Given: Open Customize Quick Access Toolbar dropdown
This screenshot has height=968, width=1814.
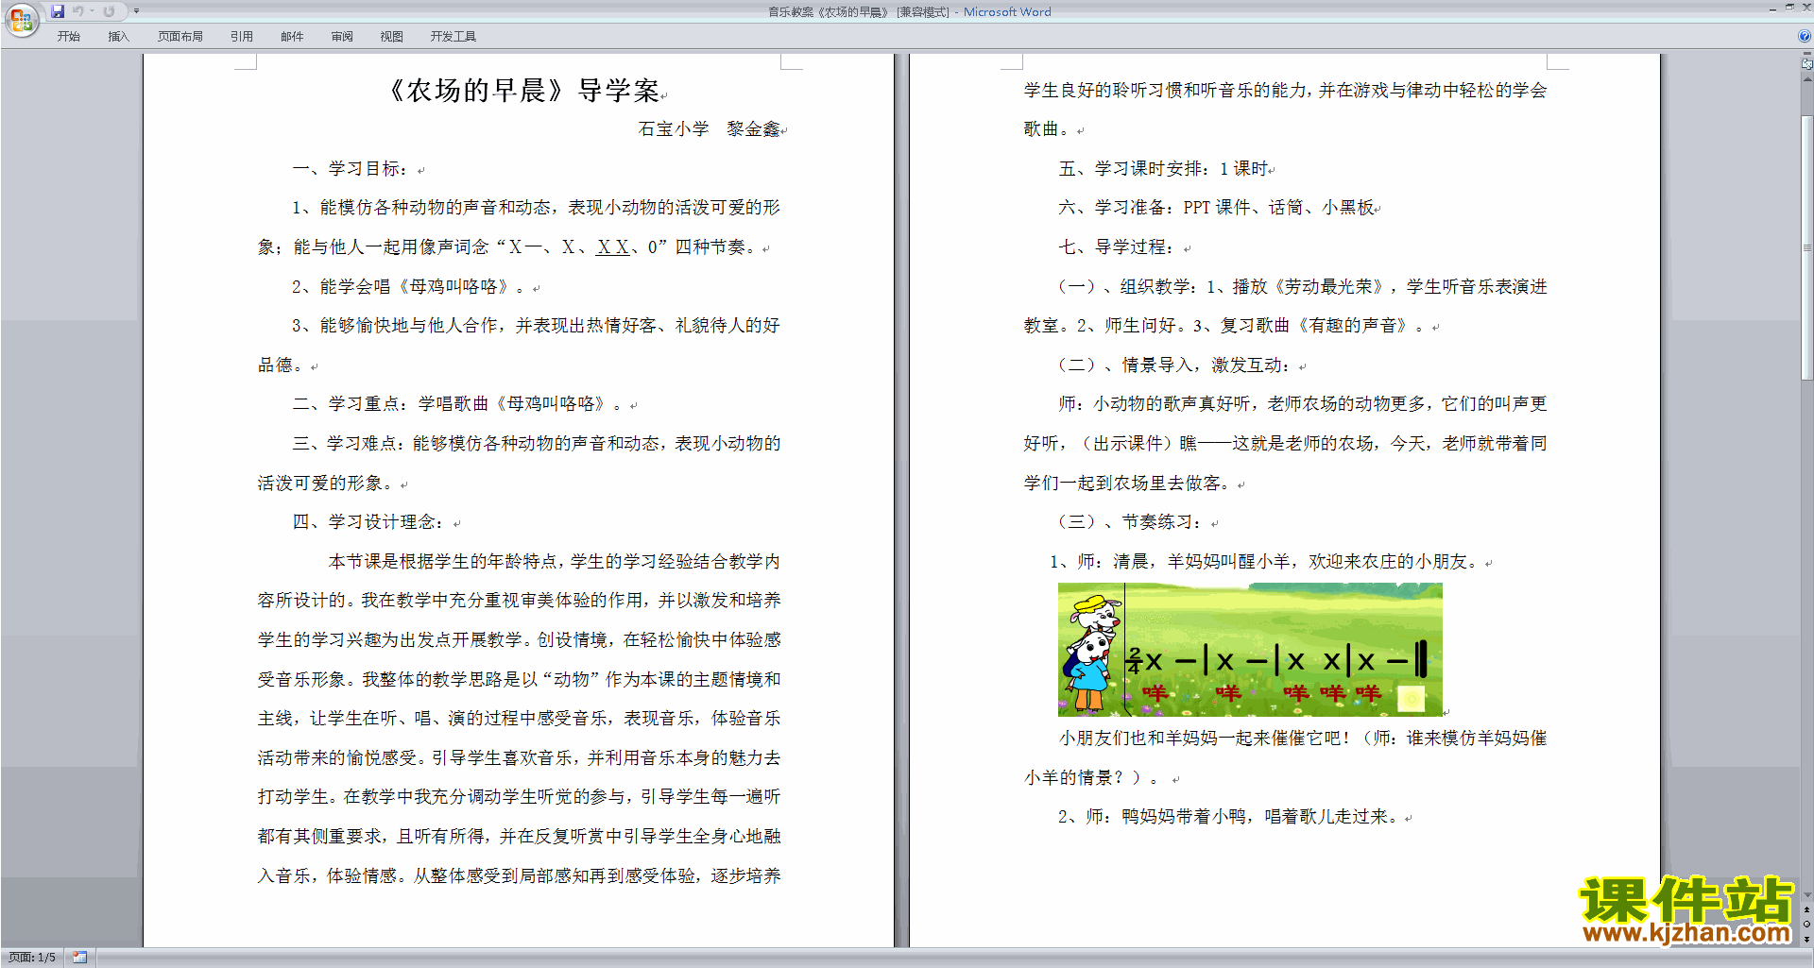Looking at the screenshot, I should (x=136, y=11).
